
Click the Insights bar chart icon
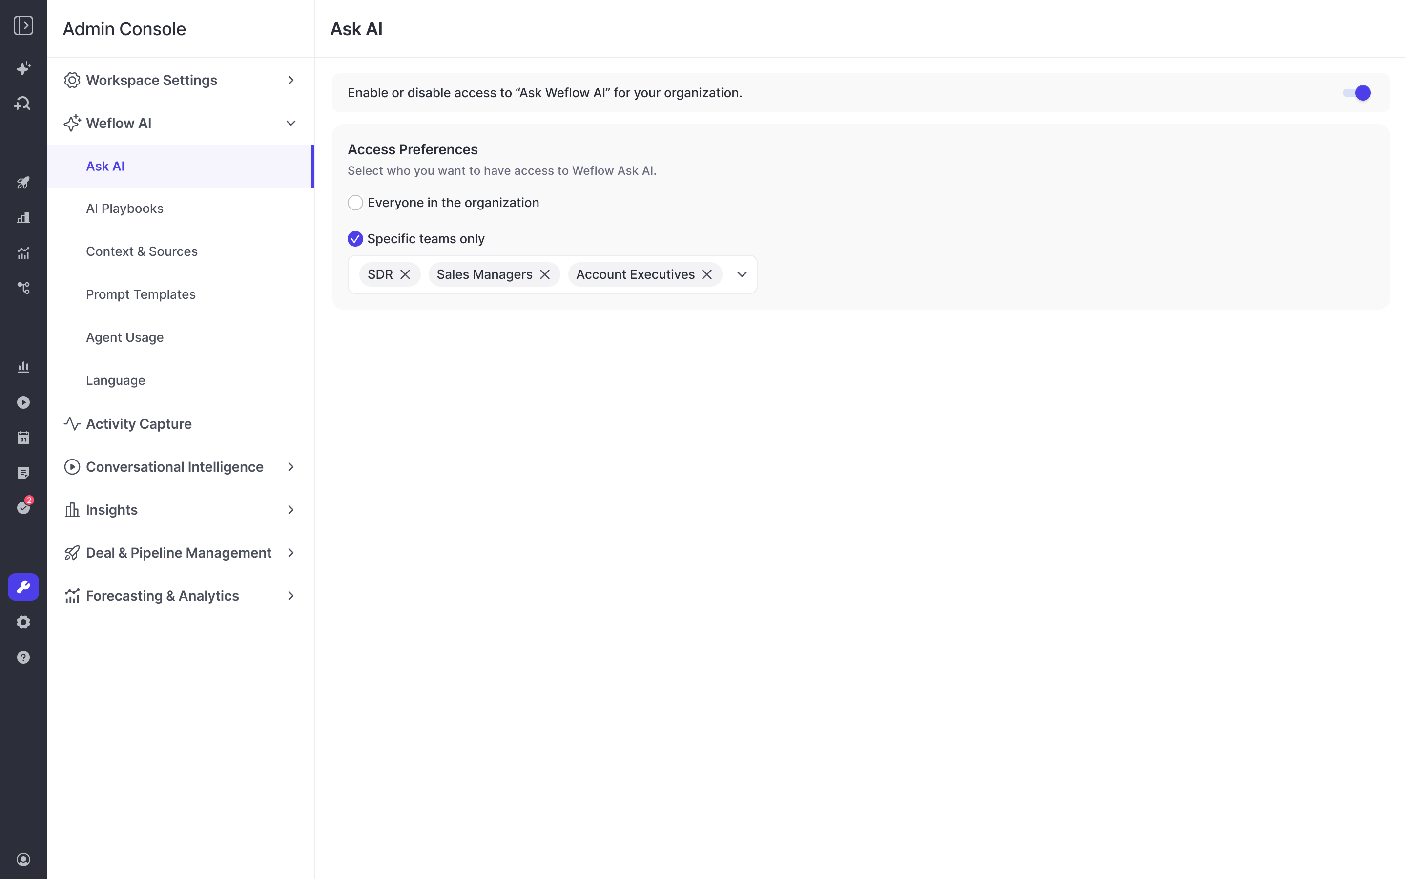click(72, 510)
